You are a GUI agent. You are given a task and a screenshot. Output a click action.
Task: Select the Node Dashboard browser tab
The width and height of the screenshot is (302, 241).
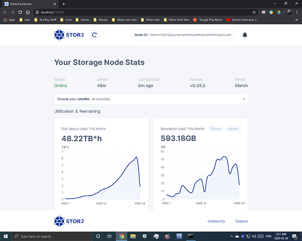(x=29, y=4)
